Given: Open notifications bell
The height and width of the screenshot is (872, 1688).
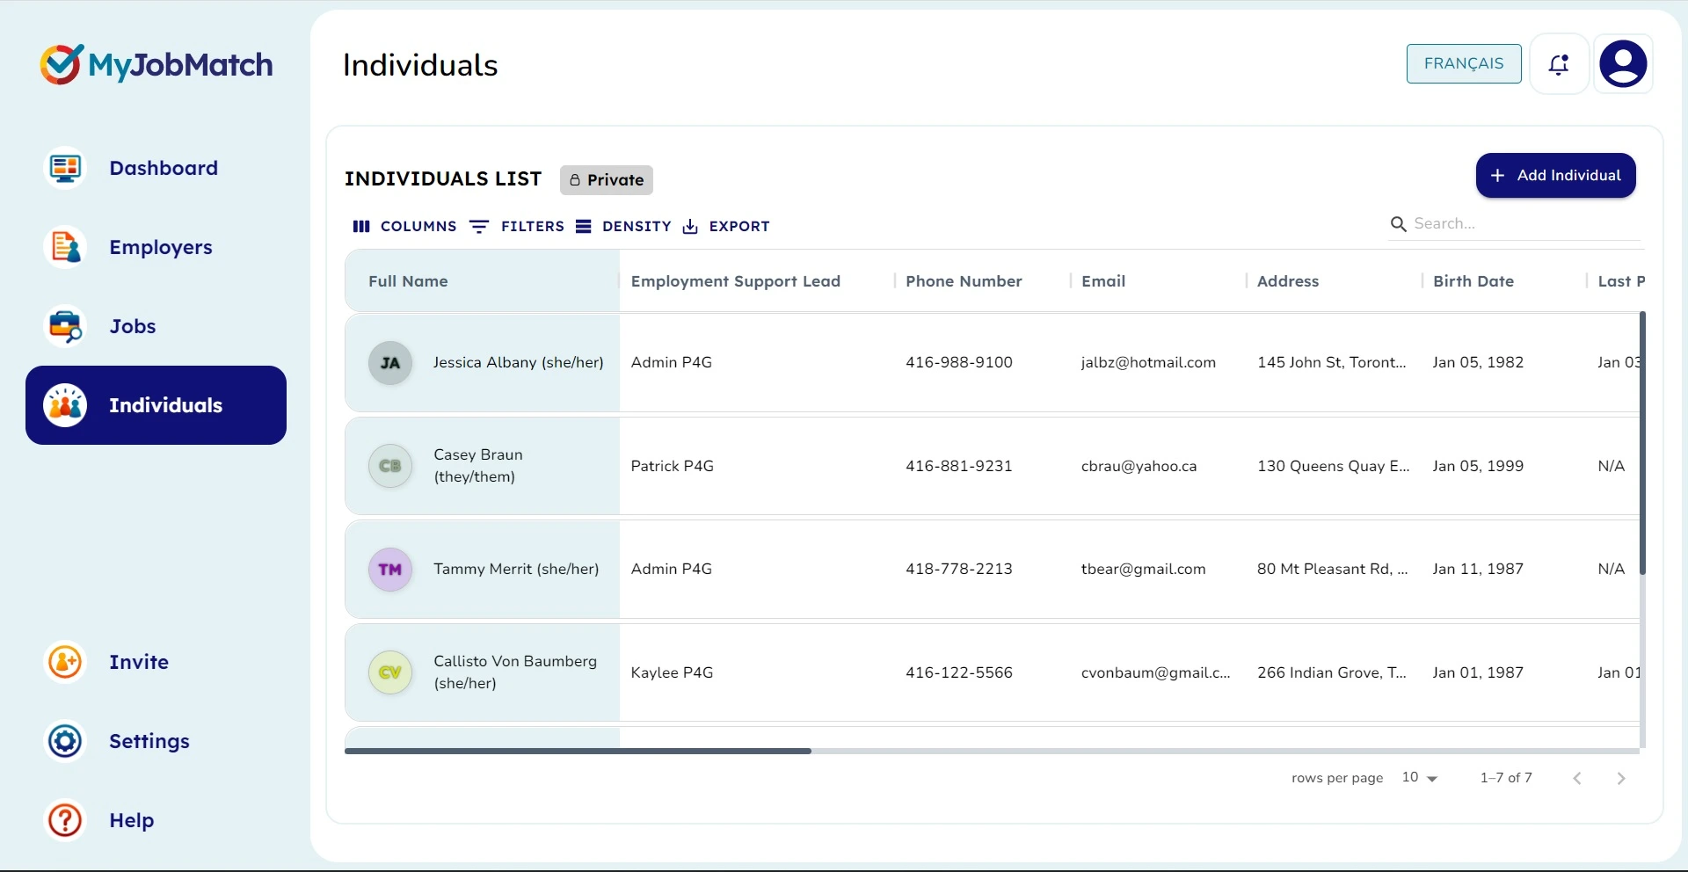Looking at the screenshot, I should coord(1559,64).
